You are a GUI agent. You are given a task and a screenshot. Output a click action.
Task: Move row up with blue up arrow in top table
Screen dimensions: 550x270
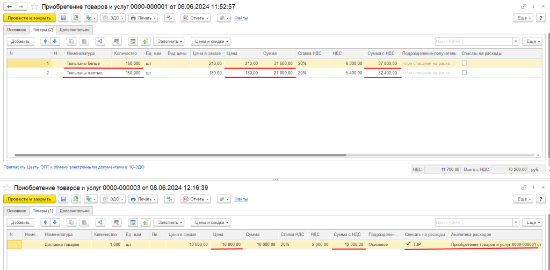point(46,41)
